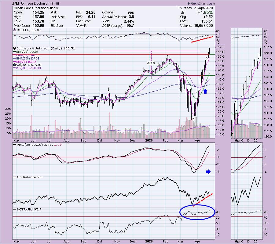Click the small icon before RSI(14)

point(15,30)
